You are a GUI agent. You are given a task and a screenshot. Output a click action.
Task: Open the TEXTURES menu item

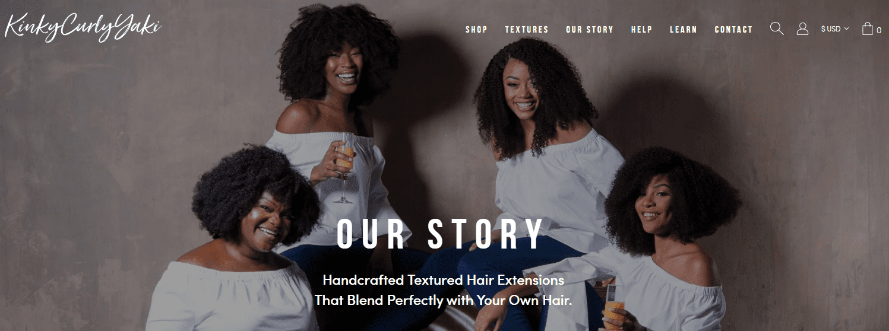pyautogui.click(x=527, y=29)
